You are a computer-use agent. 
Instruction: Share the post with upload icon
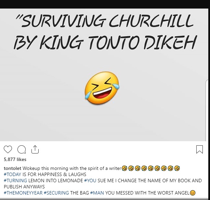coord(35,149)
